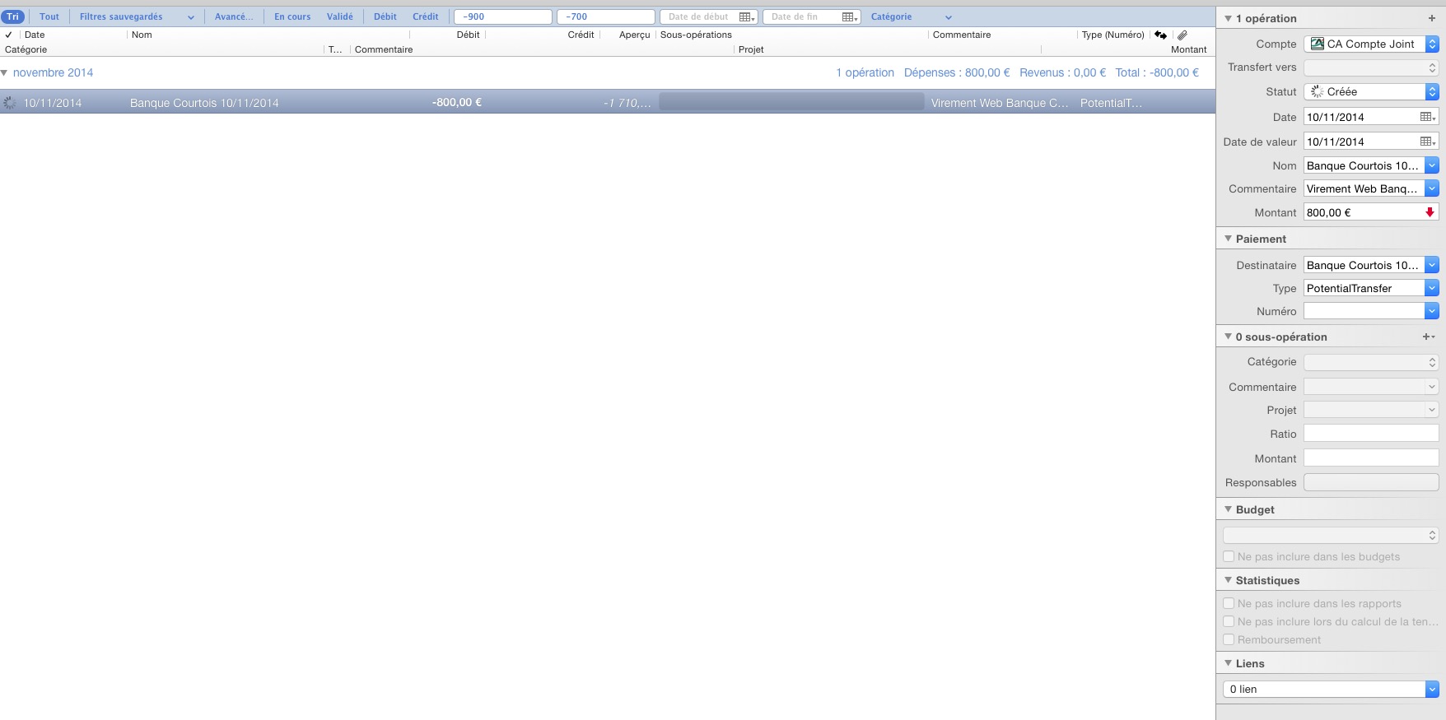Open the Catégorie filter dropdown
This screenshot has width=1446, height=720.
911,16
